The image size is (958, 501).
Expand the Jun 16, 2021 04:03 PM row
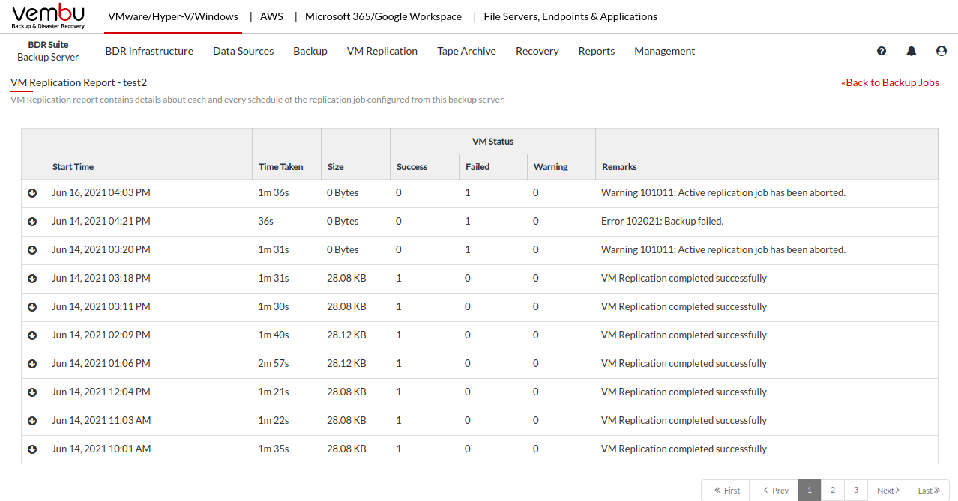(x=32, y=193)
